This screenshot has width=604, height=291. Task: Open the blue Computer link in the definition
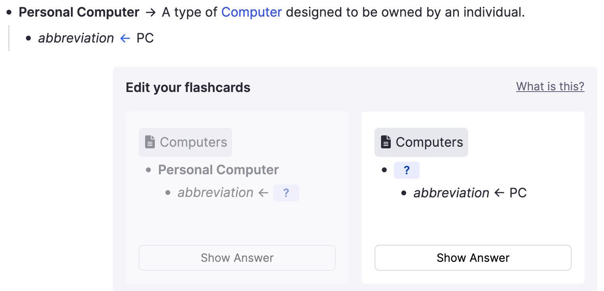click(x=251, y=13)
